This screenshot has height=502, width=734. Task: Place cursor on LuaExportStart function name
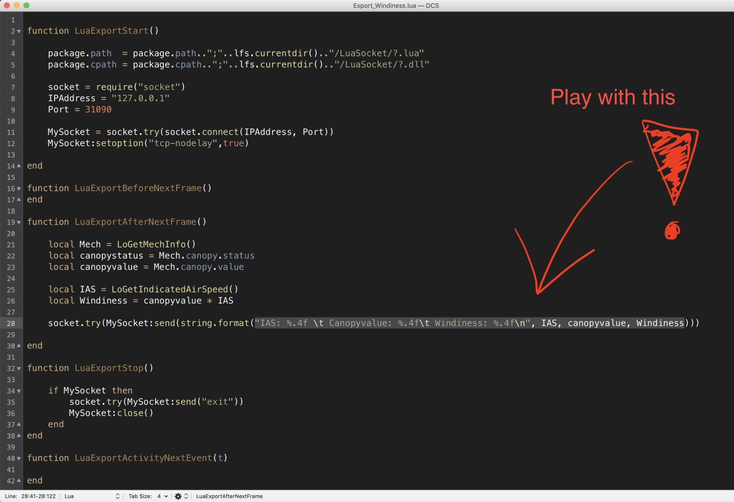111,31
